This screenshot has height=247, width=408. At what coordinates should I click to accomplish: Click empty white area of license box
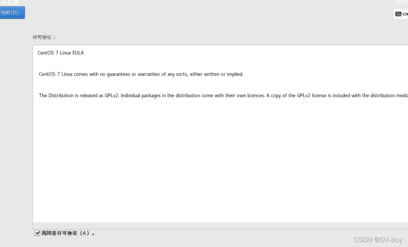(x=221, y=162)
